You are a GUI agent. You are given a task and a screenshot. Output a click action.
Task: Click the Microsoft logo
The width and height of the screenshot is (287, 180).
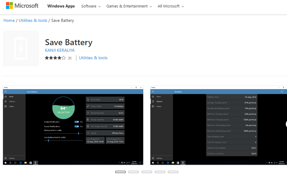click(x=22, y=6)
